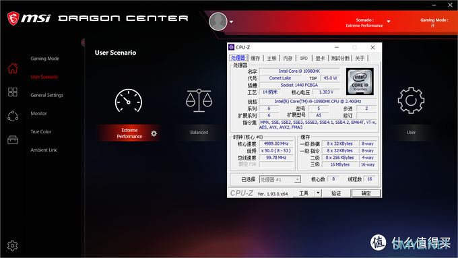The image size is (458, 258).
Task: Switch to the 显卡 tab in CPU-Z
Action: point(320,58)
